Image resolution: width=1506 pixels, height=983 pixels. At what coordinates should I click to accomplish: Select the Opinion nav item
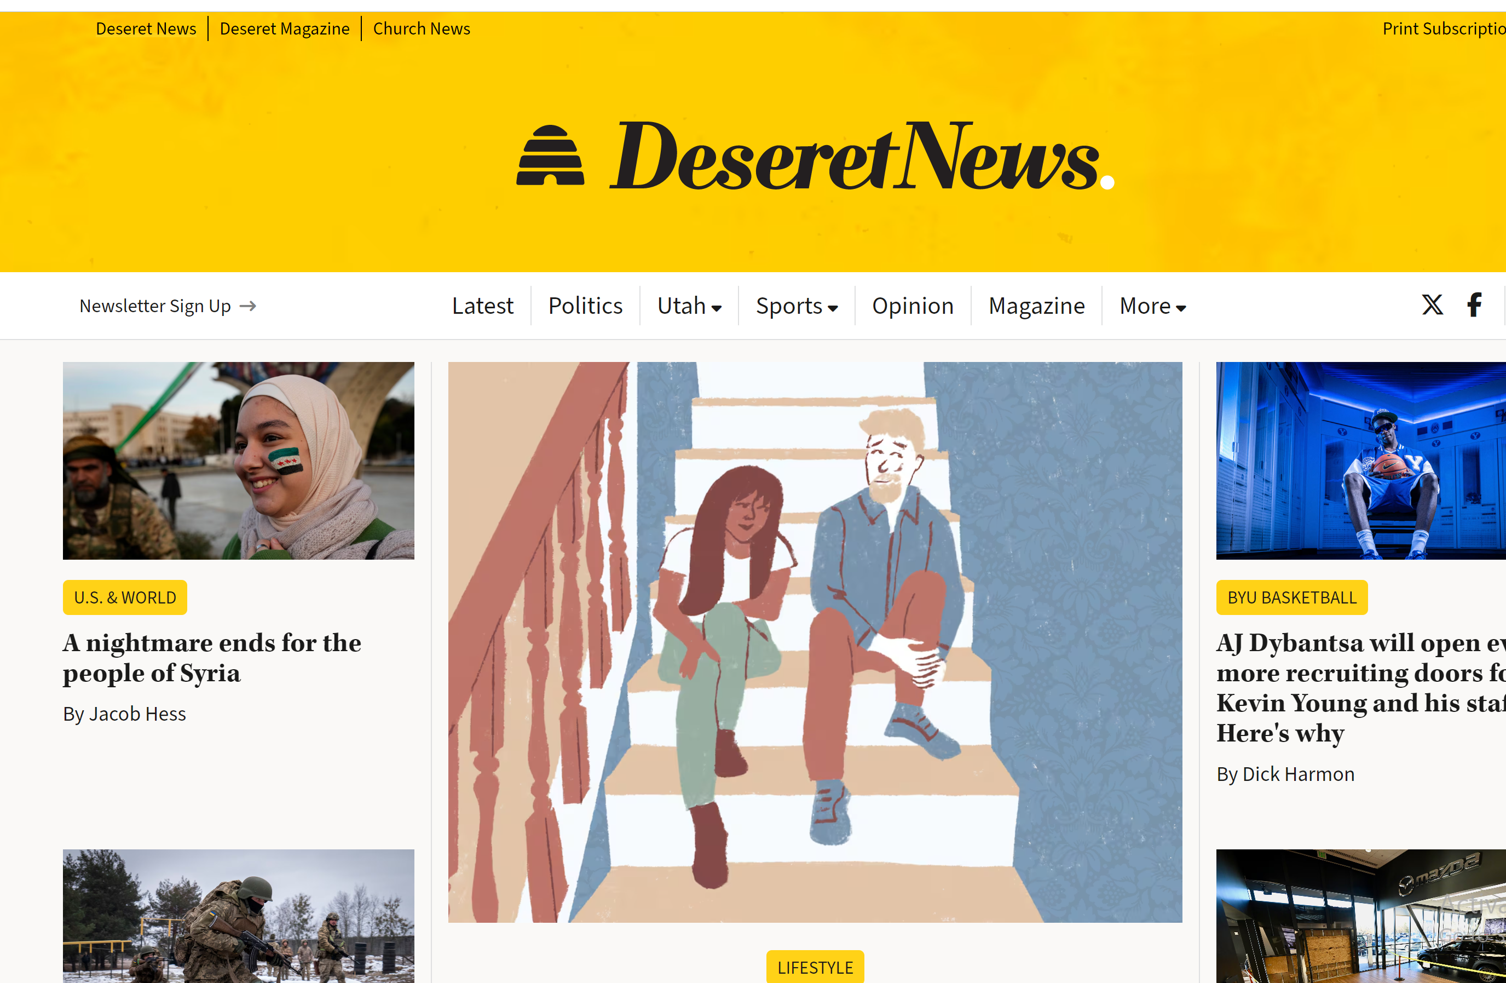point(913,306)
